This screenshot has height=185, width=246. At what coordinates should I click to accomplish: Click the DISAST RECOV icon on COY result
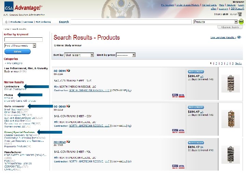click(x=175, y=131)
